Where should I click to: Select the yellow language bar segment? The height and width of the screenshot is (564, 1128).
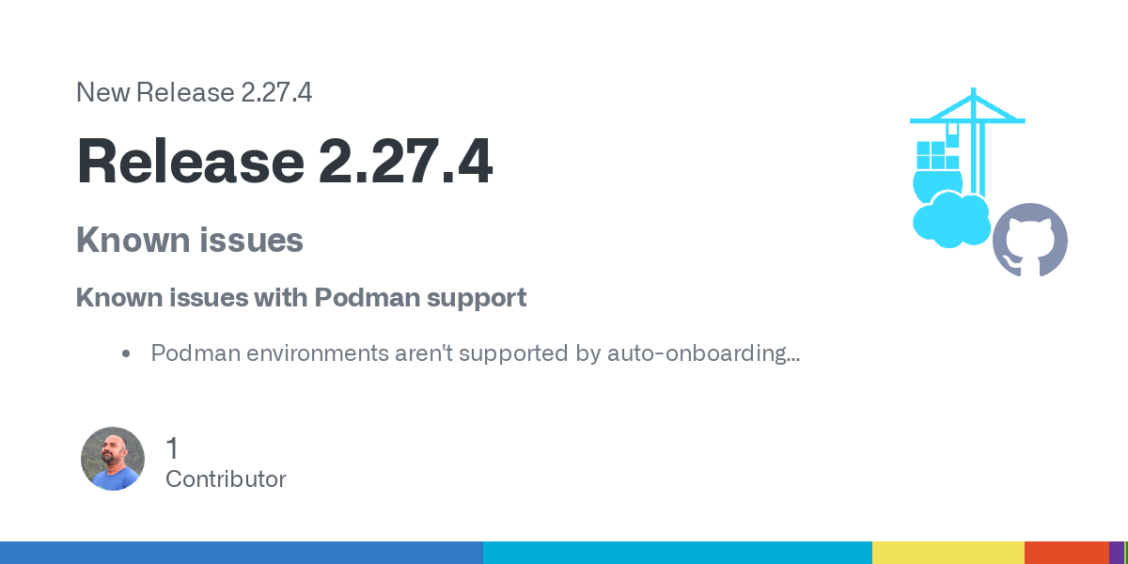pyautogui.click(x=948, y=553)
